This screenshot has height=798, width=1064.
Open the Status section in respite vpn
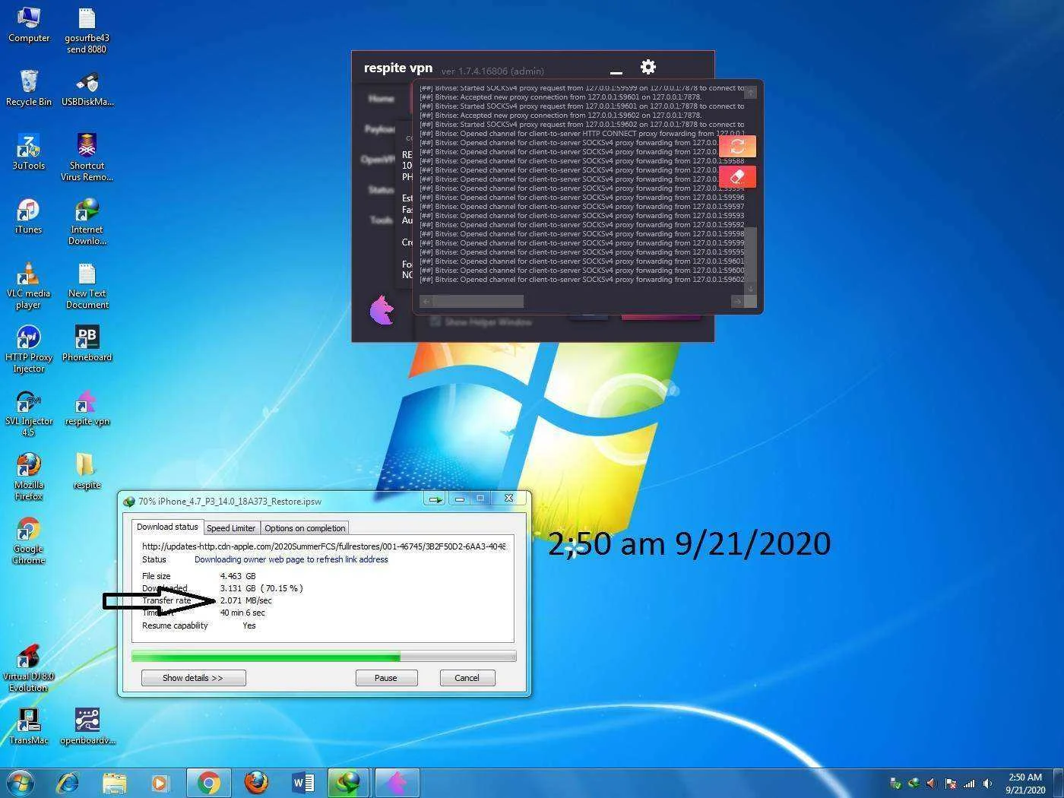(x=381, y=190)
